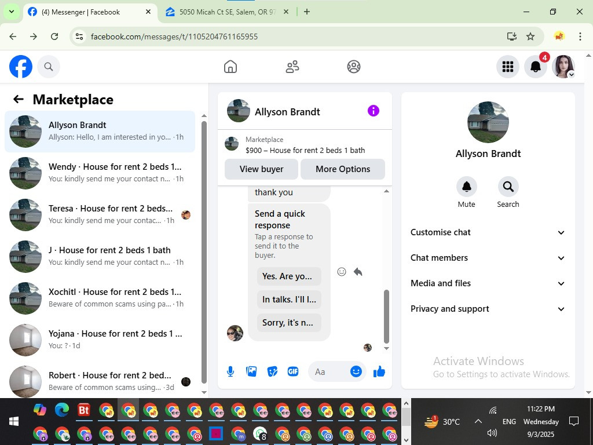593x445 pixels.
Task: Click the install app icon in the address bar
Action: coord(512,37)
